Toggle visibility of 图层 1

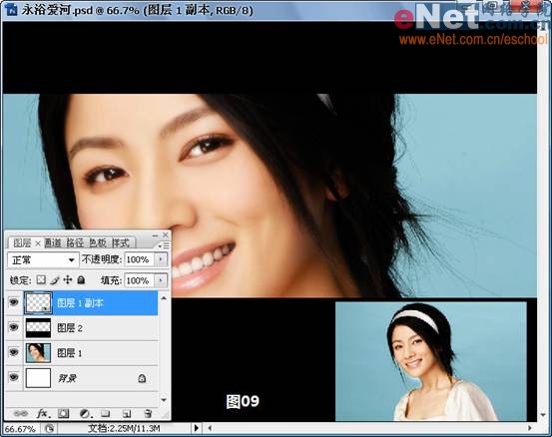tap(14, 352)
